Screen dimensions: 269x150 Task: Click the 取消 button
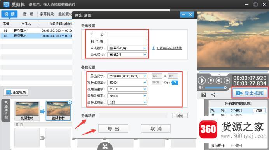pos(156,129)
